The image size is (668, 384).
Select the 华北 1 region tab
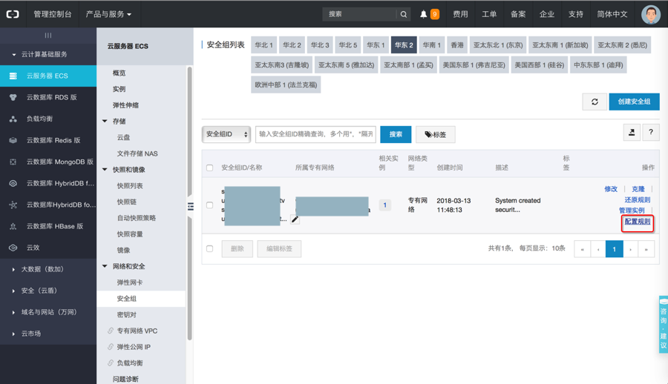[263, 45]
